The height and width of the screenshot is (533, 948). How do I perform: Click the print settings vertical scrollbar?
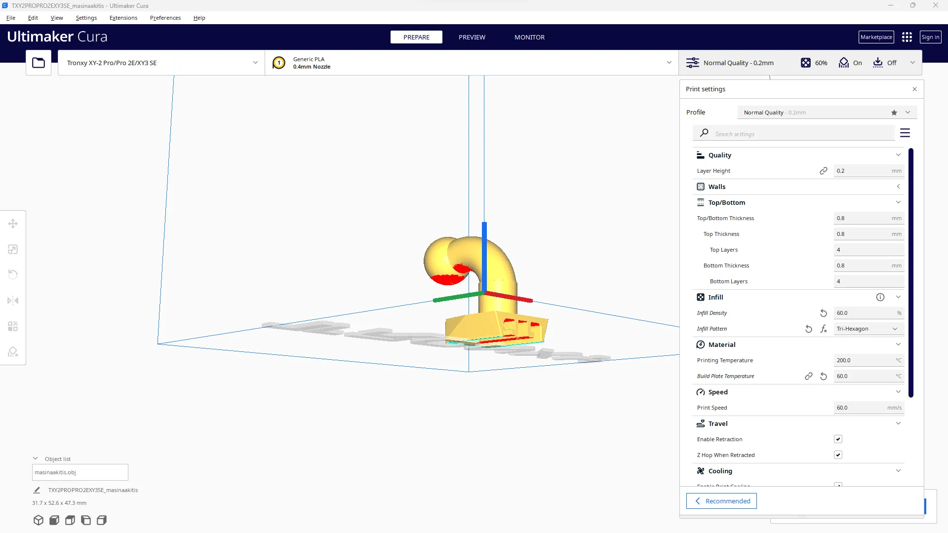click(910, 272)
